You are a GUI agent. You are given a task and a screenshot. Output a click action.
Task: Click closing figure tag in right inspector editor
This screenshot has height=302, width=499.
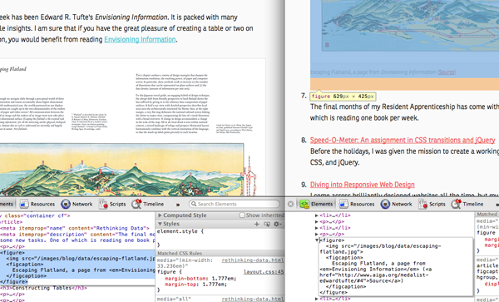[x=333, y=293]
